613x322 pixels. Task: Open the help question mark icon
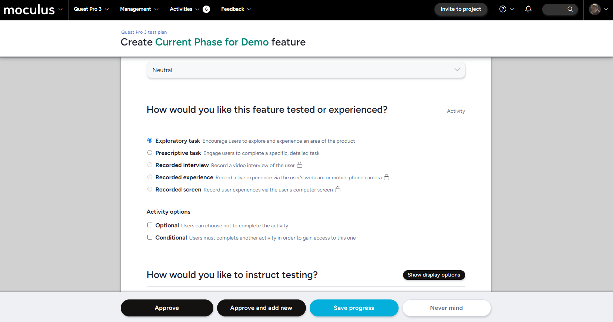click(503, 9)
